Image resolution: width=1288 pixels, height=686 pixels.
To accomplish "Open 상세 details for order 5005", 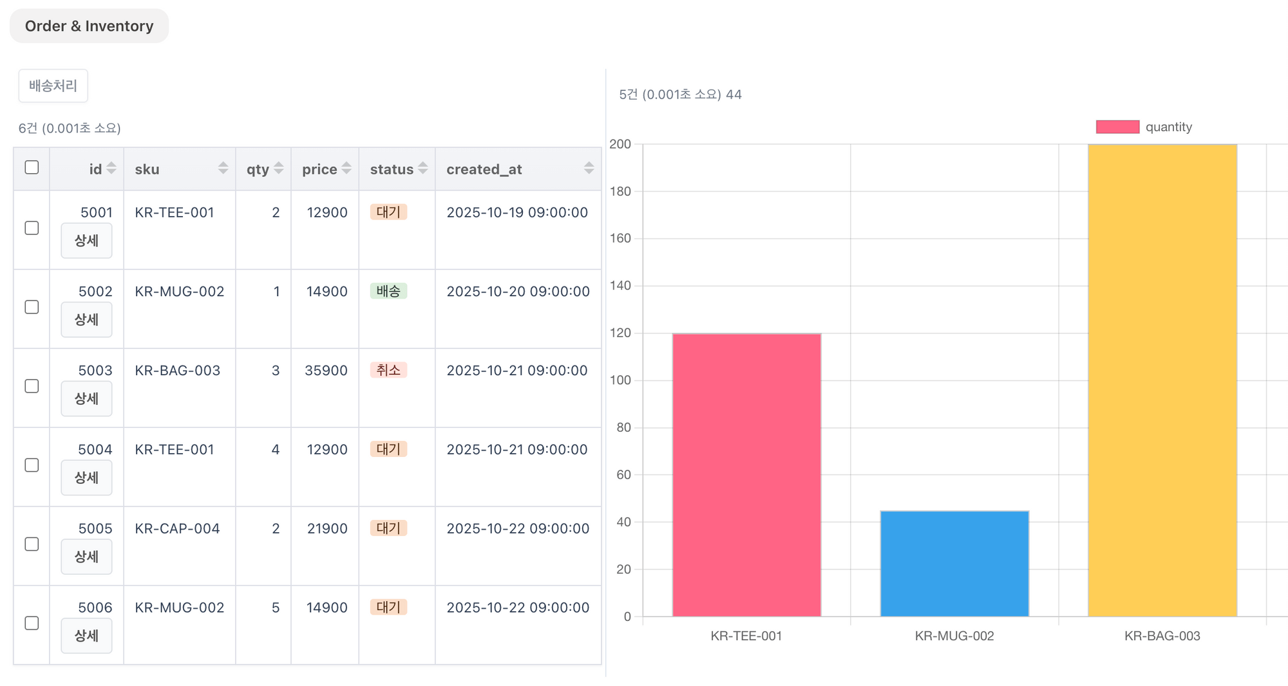I will pyautogui.click(x=86, y=557).
